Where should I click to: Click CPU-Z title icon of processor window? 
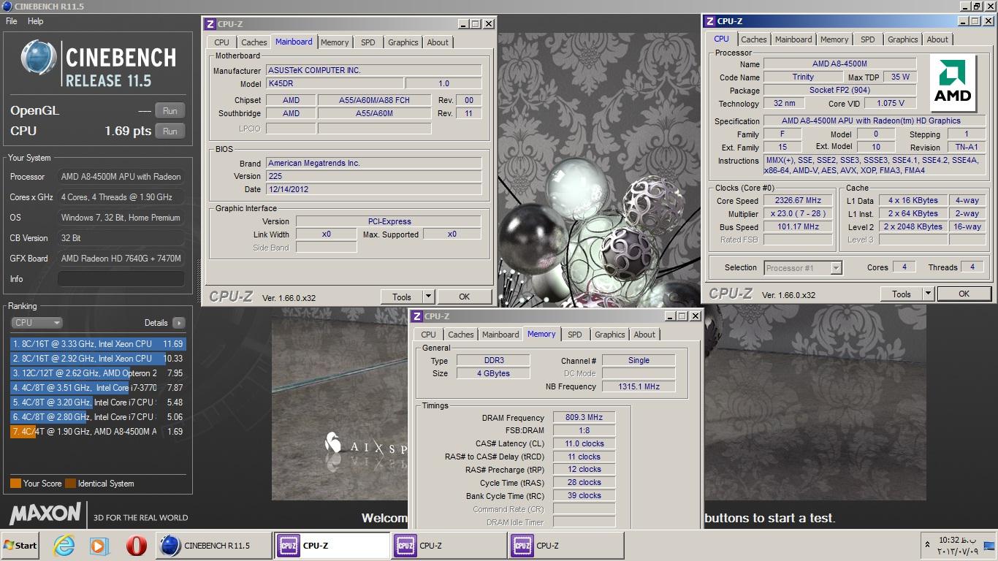(x=710, y=21)
